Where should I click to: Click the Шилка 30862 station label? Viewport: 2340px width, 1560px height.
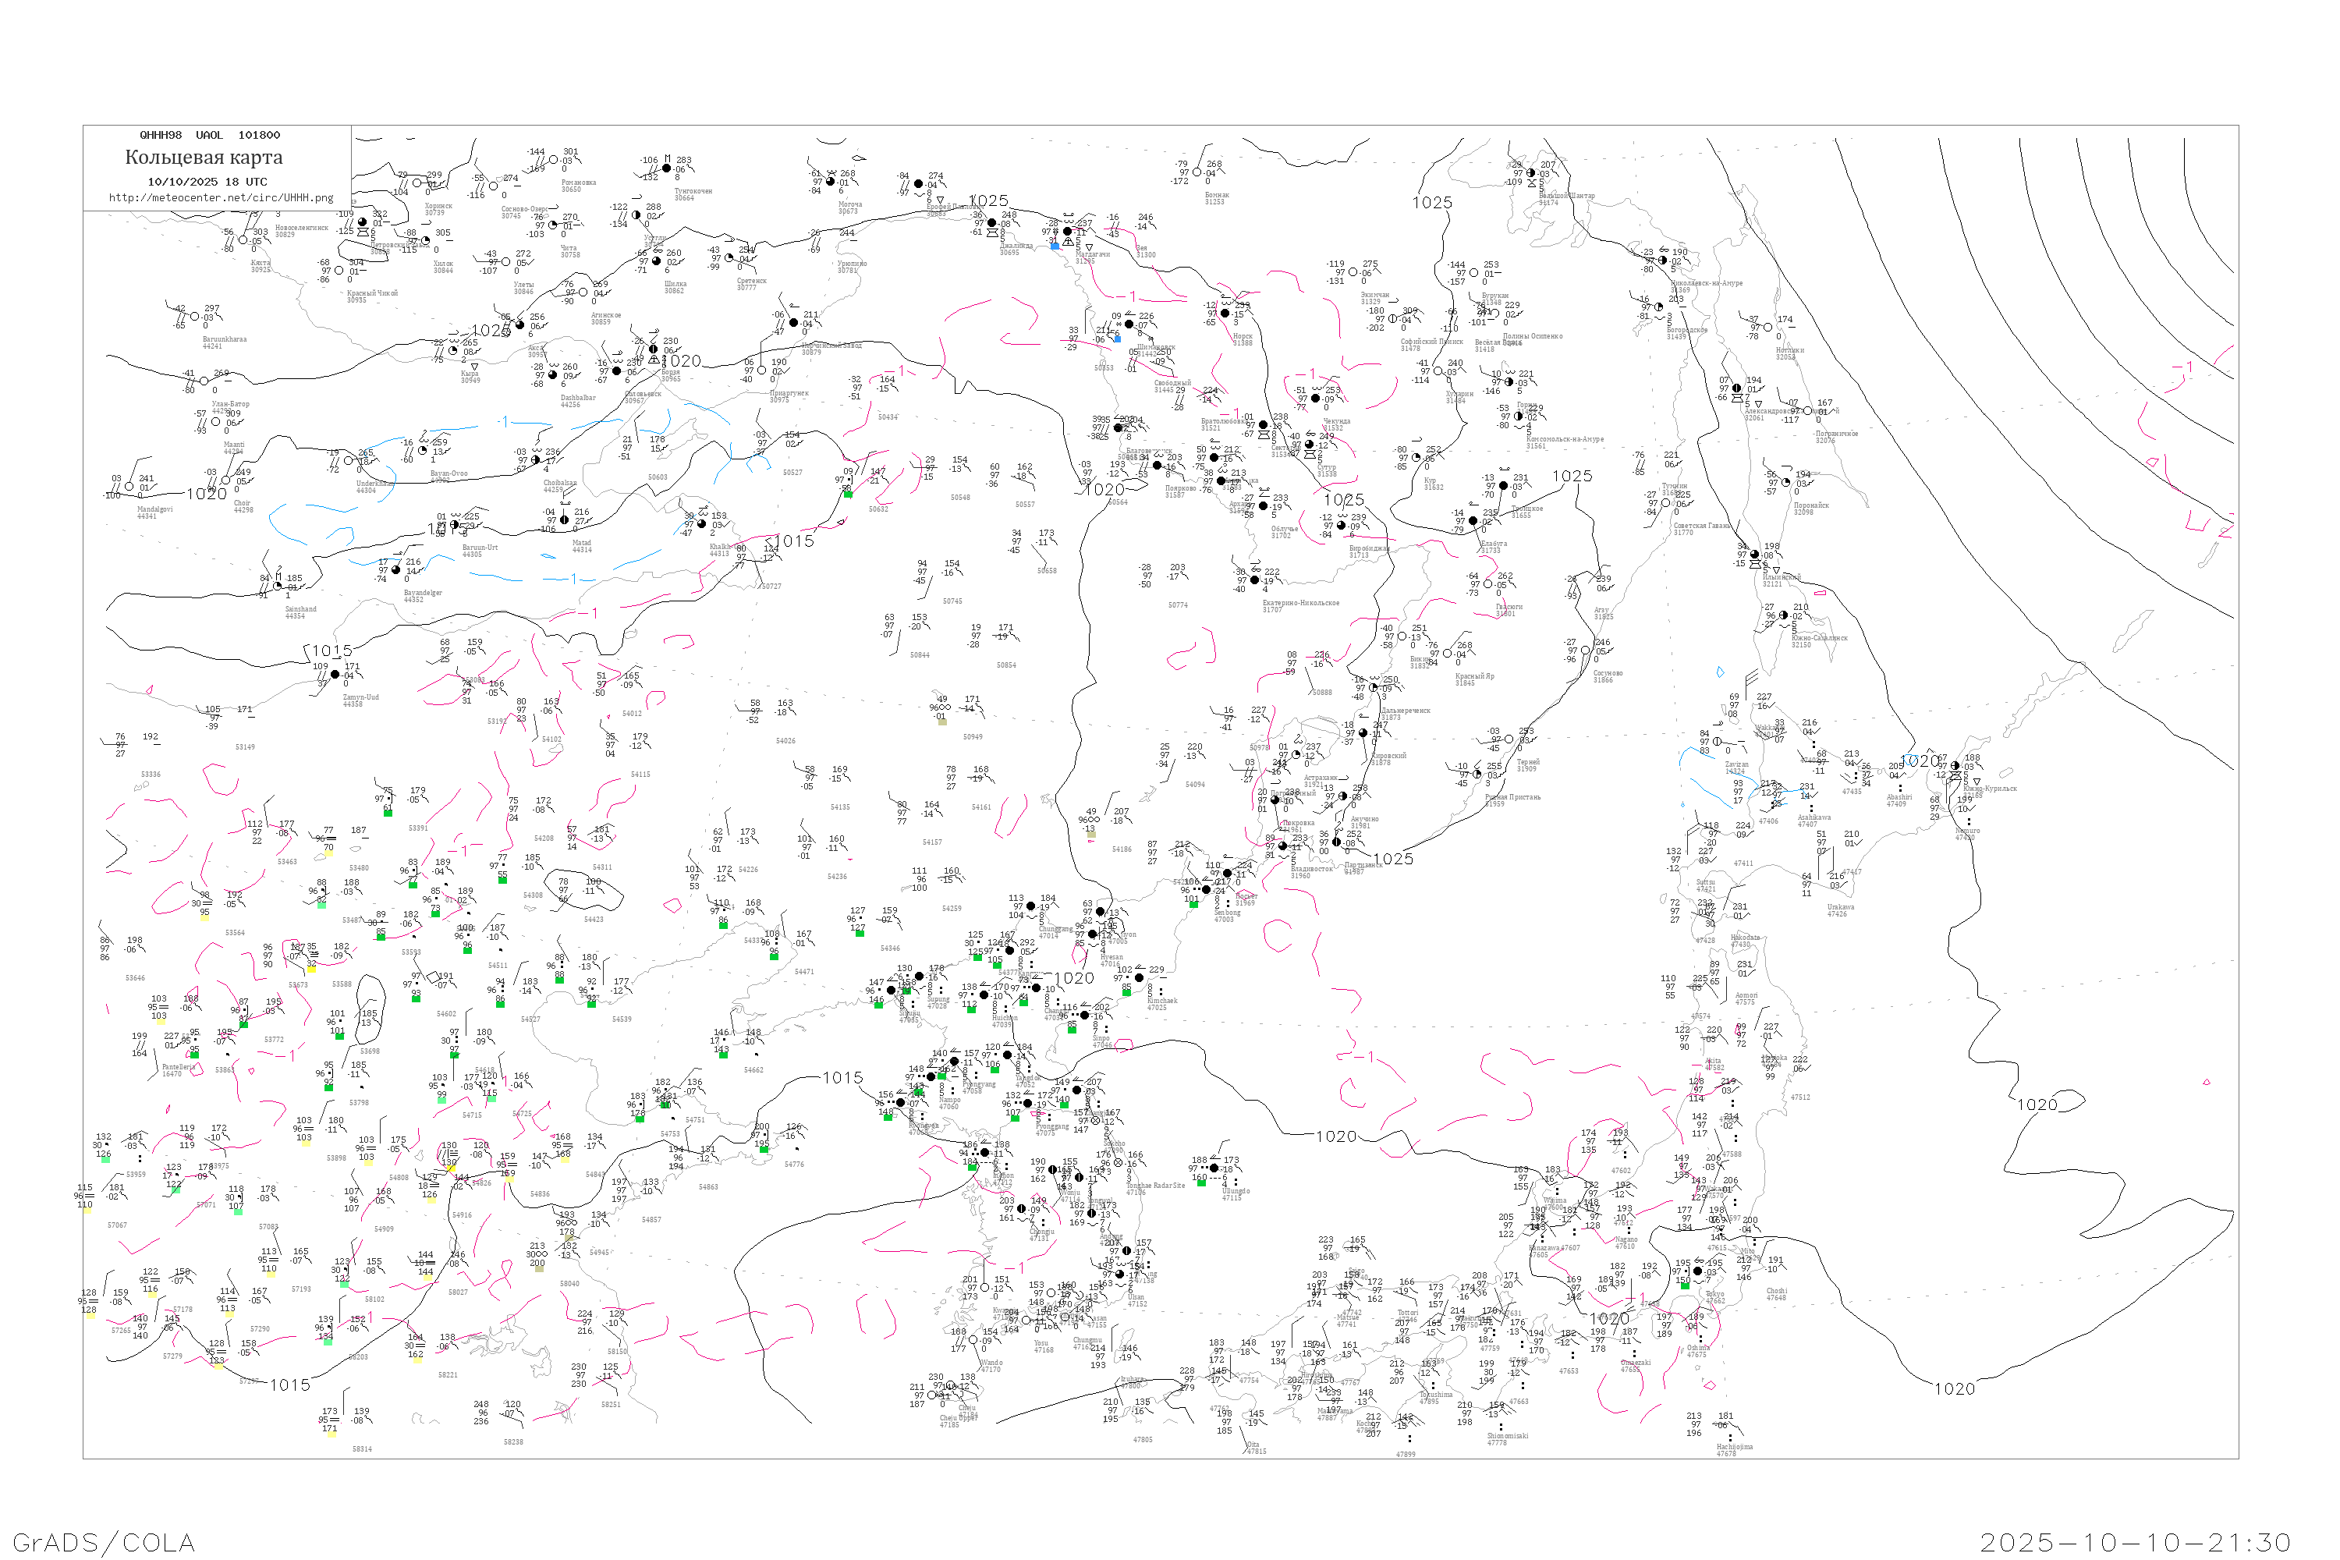pos(675,286)
